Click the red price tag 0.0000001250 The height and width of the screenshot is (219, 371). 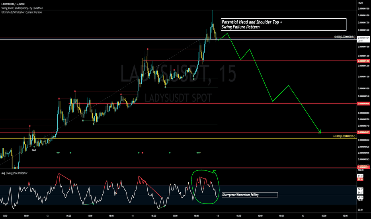click(x=363, y=61)
